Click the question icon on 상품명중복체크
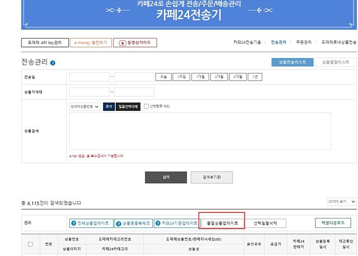 (119, 224)
